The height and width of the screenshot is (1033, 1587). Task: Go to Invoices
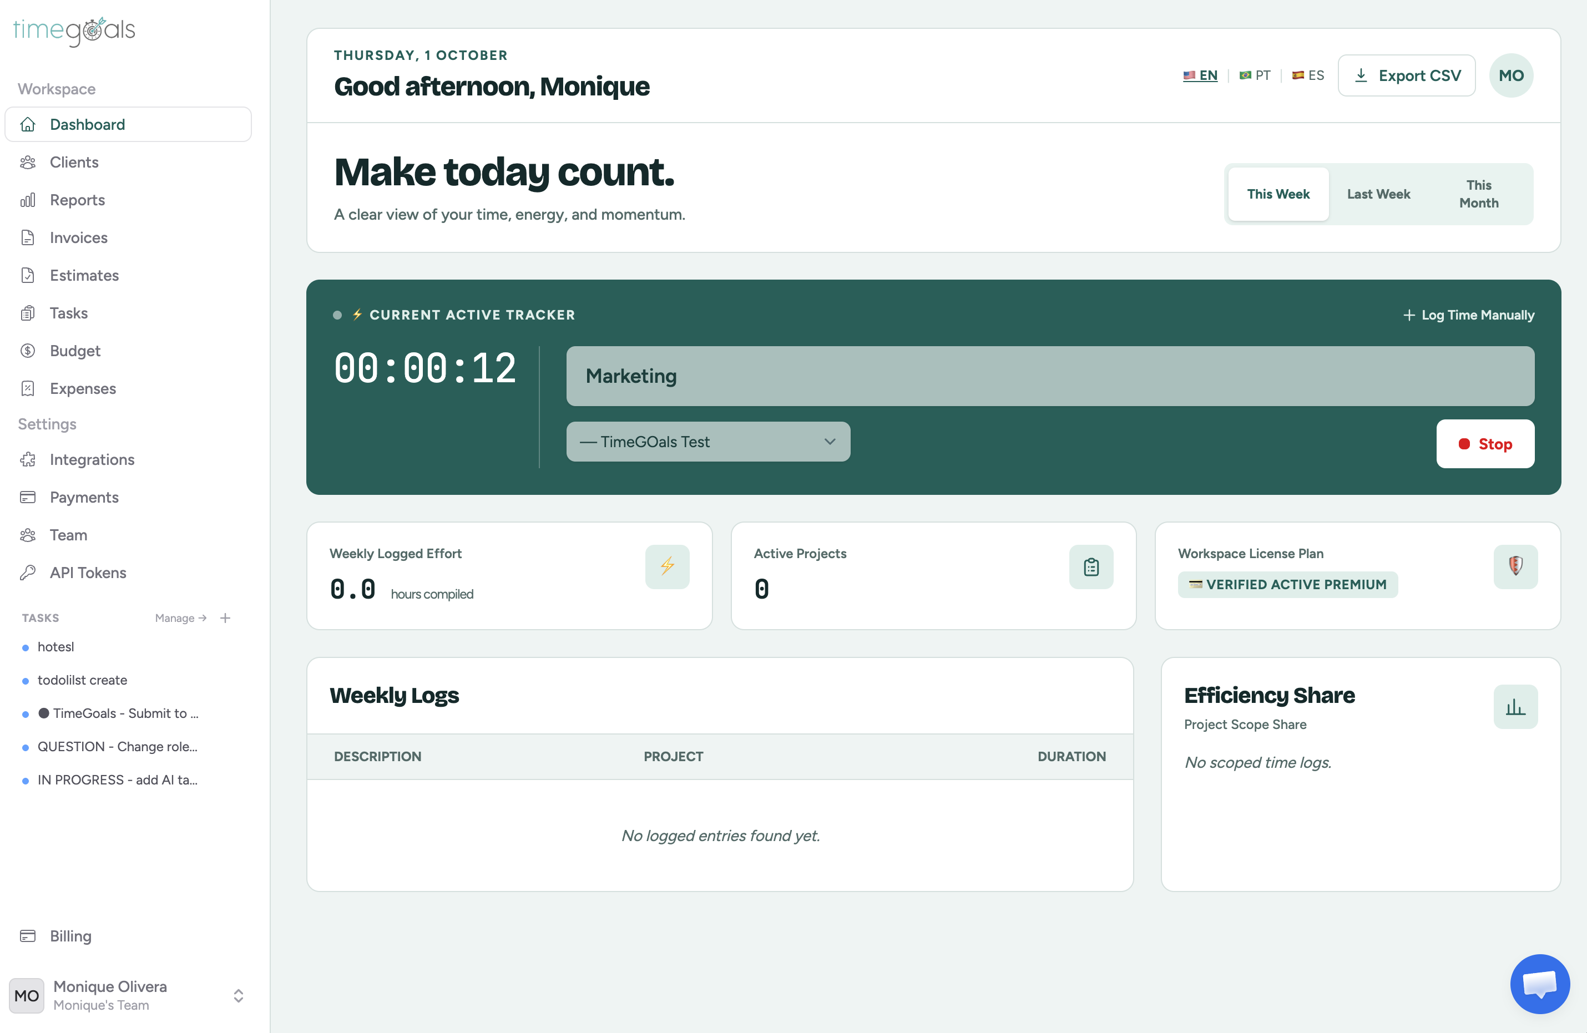click(128, 237)
